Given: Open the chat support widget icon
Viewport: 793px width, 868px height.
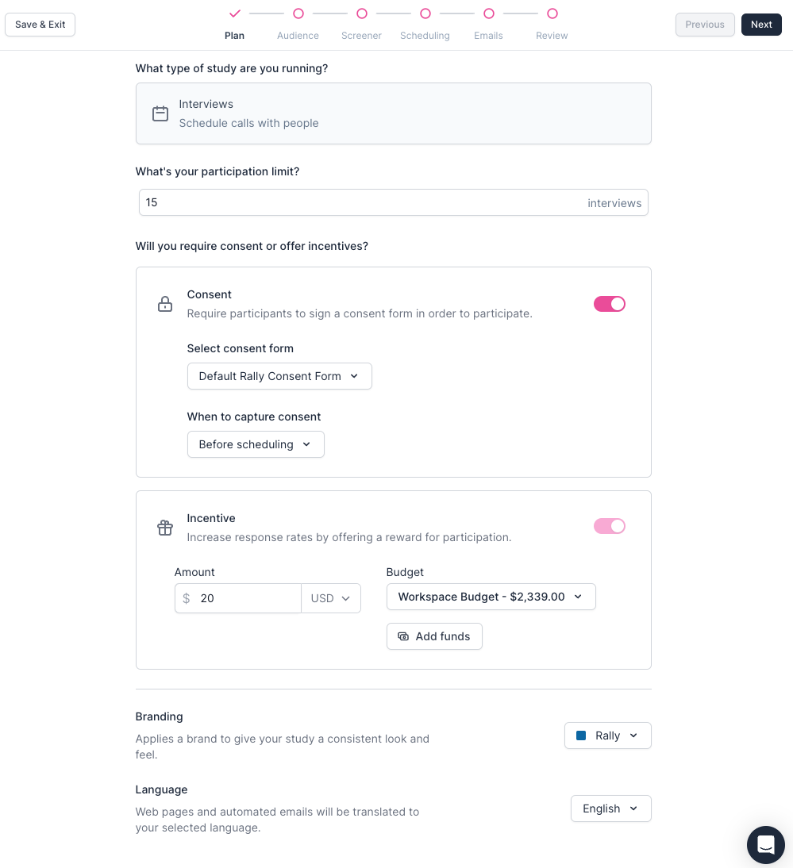Looking at the screenshot, I should 765,844.
